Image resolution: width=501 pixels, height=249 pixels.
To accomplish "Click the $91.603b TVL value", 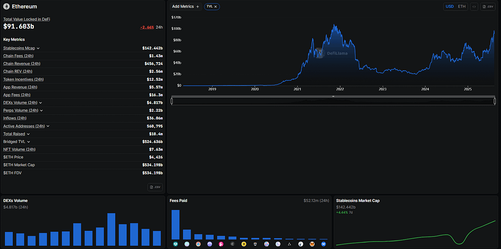I will (19, 27).
